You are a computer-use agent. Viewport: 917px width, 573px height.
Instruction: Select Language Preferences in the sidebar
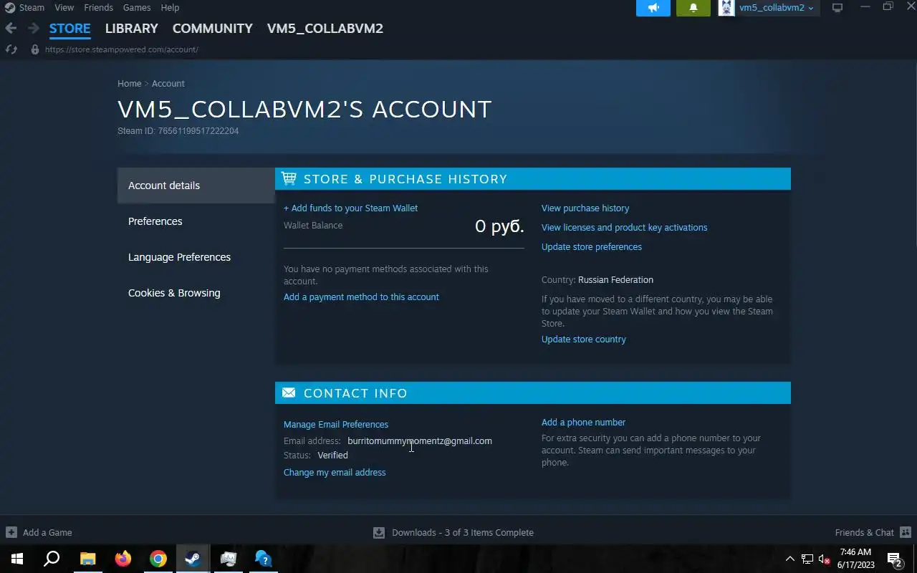[196, 257]
